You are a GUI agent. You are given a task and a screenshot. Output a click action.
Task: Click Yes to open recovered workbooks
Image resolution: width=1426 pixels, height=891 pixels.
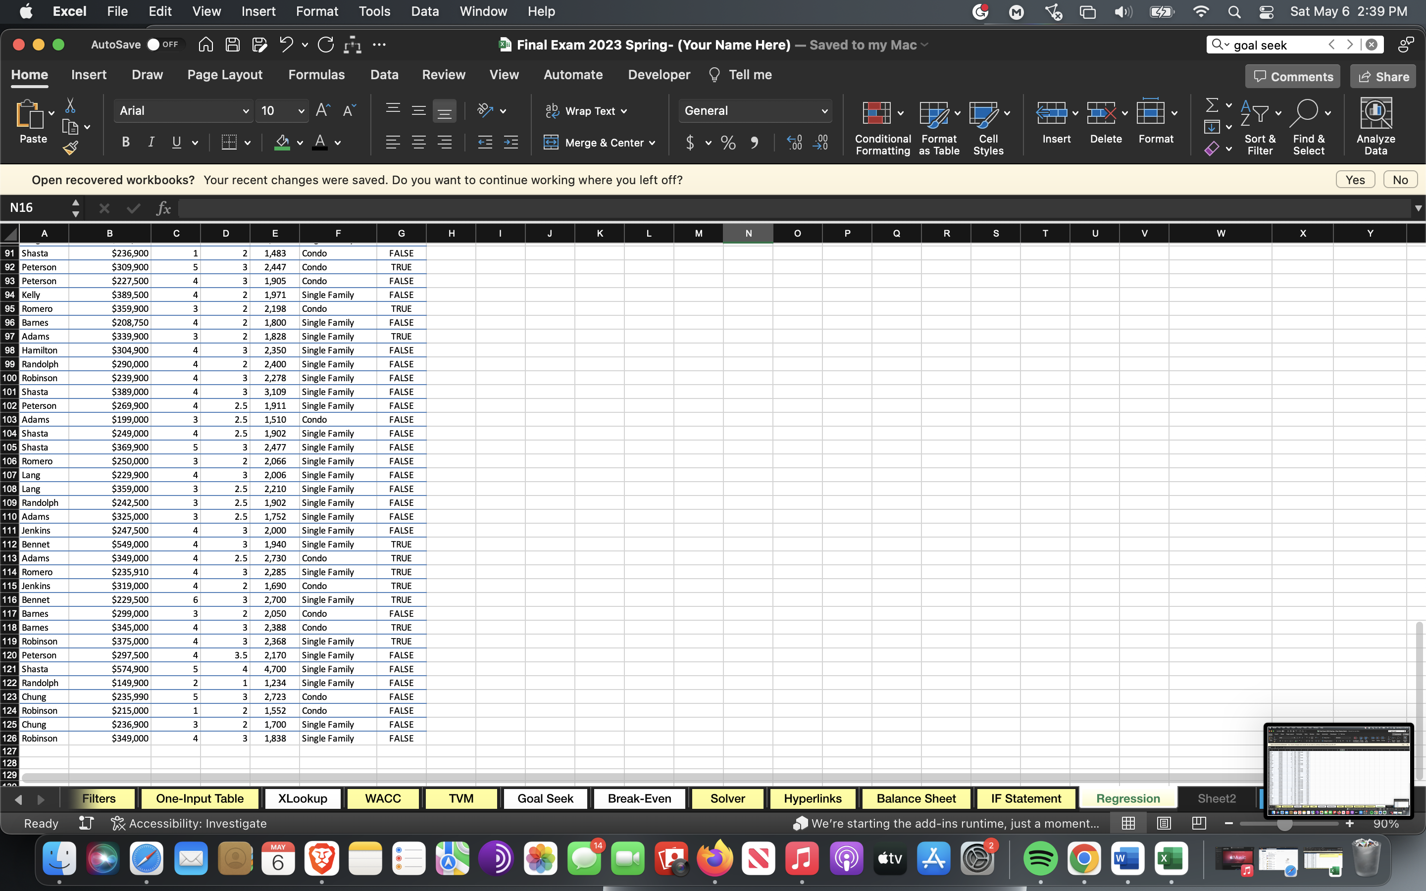point(1355,180)
